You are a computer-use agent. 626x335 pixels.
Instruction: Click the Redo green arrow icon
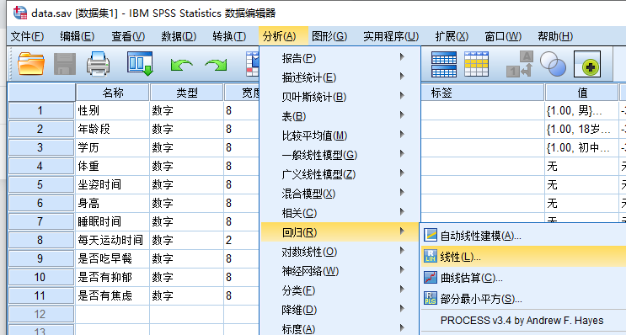216,65
